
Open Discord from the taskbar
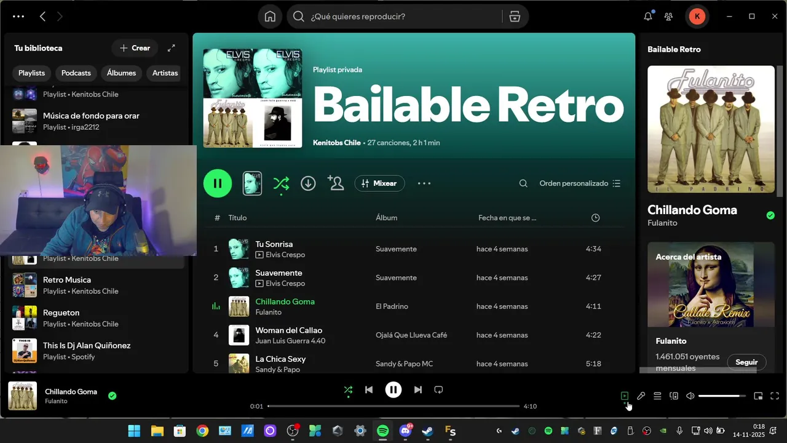coord(405,431)
